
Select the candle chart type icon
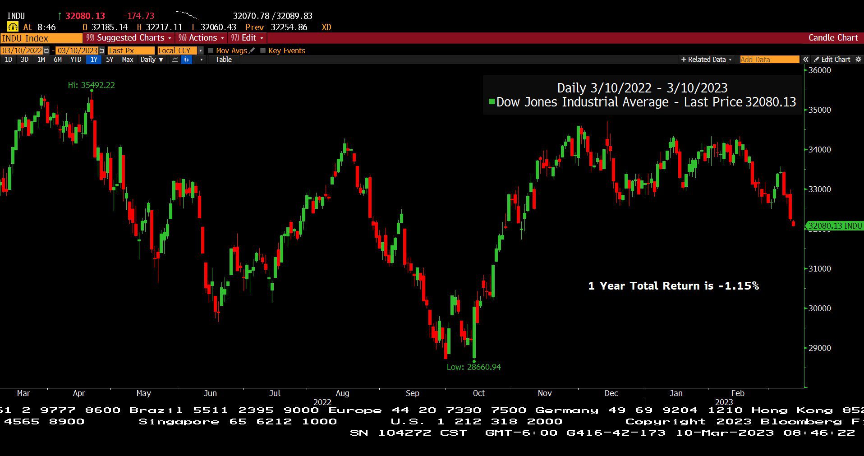click(186, 60)
